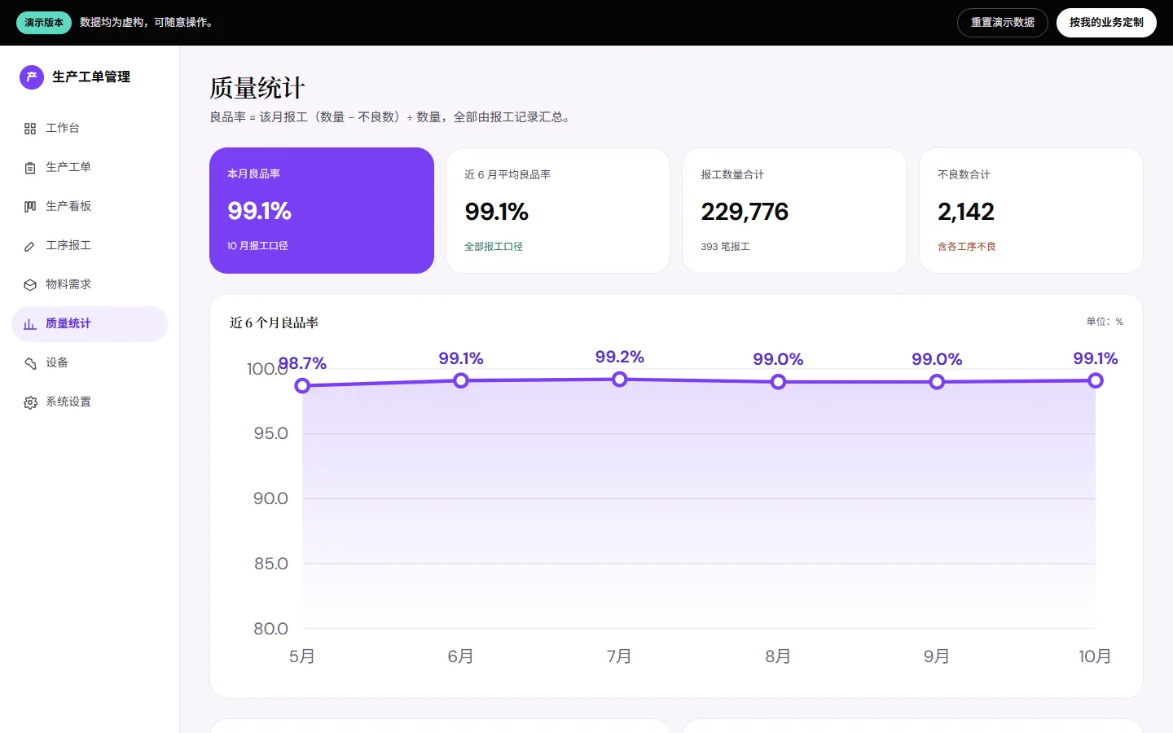Click the 质量统计 bar chart icon

point(30,324)
